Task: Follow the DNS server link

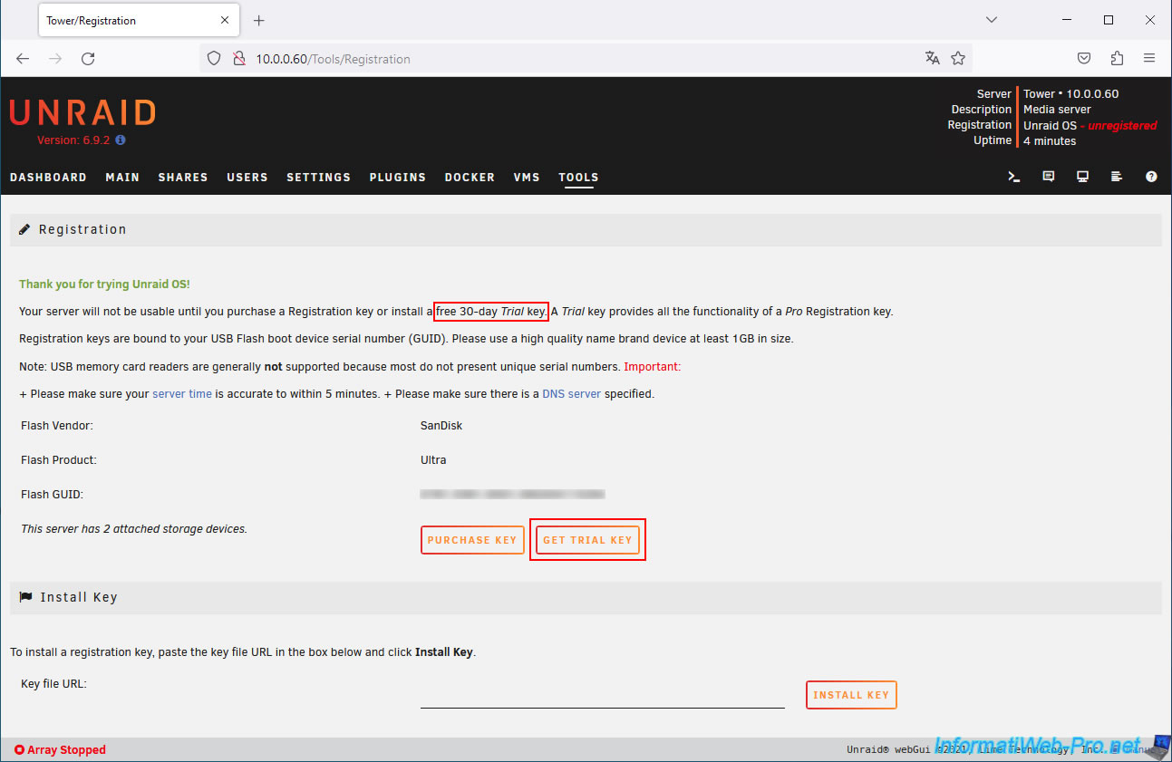Action: coord(571,394)
